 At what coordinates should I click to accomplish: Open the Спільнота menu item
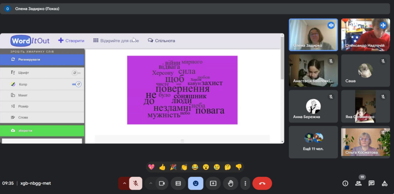[162, 41]
